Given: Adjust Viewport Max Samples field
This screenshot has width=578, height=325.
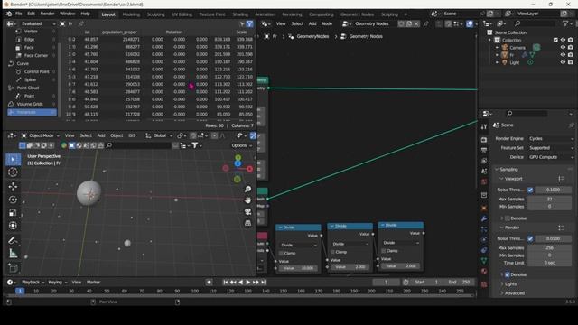Looking at the screenshot, I should tap(549, 199).
